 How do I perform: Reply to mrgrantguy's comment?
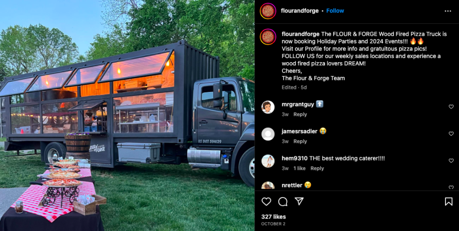[300, 114]
